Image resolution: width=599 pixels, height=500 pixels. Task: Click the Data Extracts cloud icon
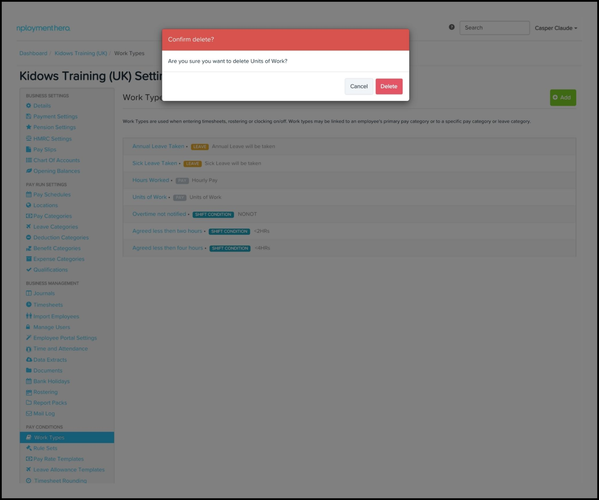pos(29,360)
